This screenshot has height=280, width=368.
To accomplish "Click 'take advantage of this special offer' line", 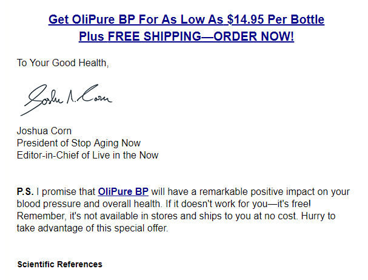I will tap(92, 228).
